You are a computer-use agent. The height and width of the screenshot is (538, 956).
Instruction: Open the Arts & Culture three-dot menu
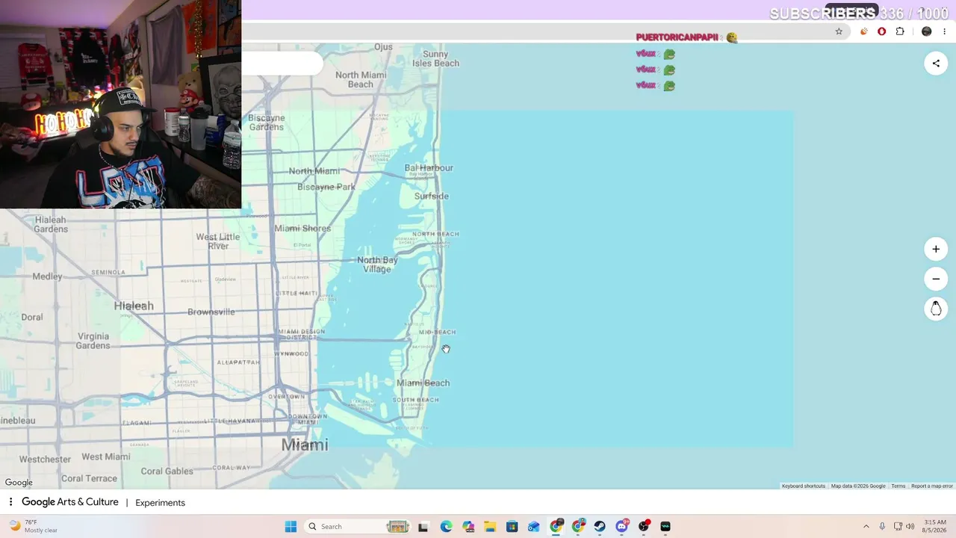point(10,502)
